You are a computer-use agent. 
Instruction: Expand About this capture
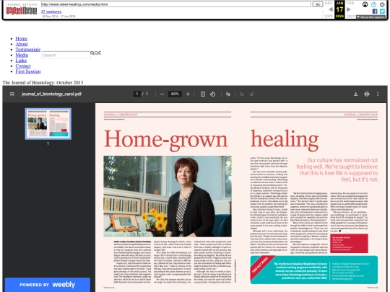[x=370, y=17]
